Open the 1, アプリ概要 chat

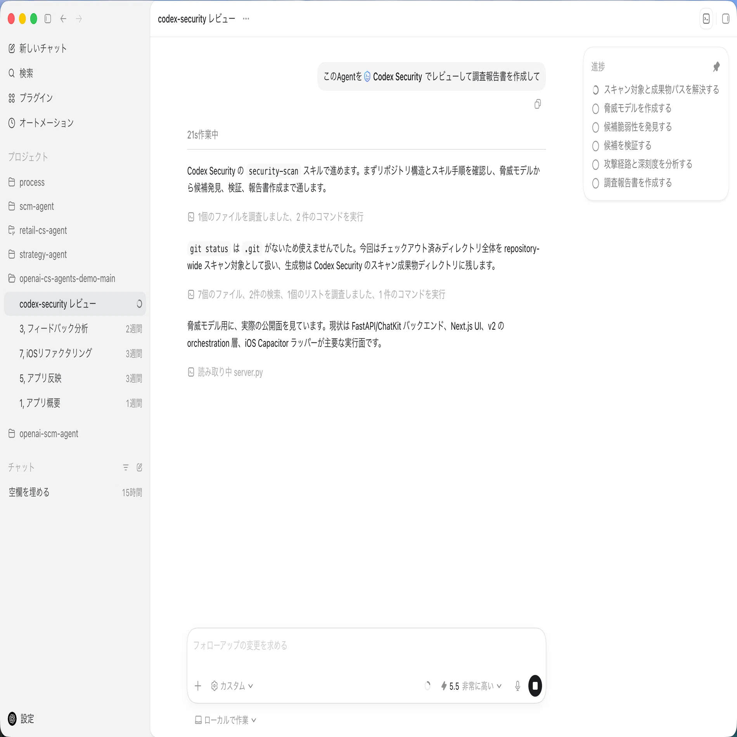pos(75,403)
